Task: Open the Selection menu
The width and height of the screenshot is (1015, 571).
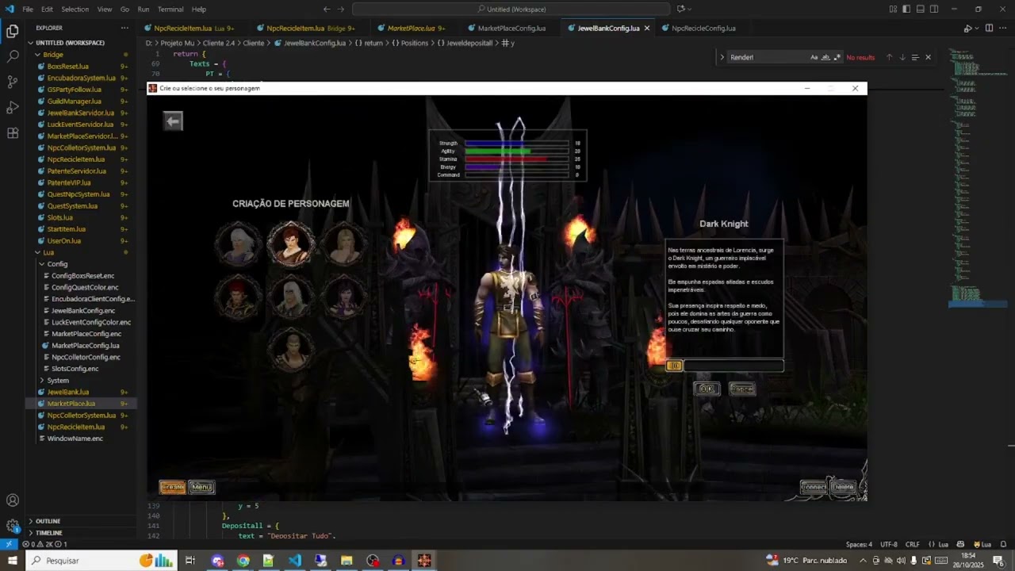Action: tap(75, 10)
